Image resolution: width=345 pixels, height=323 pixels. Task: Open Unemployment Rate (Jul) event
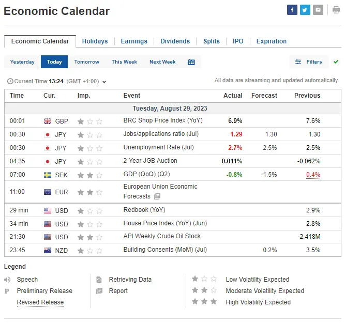click(x=158, y=147)
